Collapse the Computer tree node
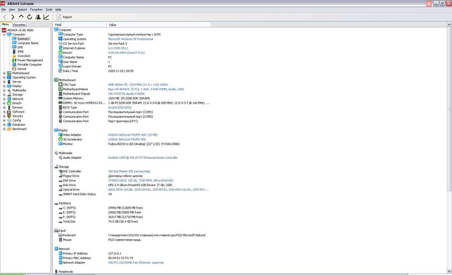 [x=5, y=35]
